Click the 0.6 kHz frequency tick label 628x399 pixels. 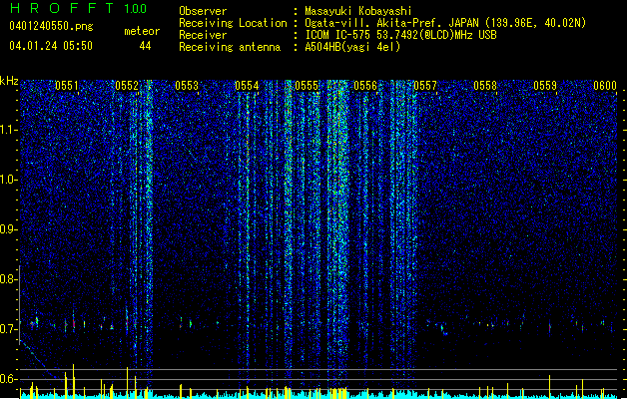[x=9, y=379]
